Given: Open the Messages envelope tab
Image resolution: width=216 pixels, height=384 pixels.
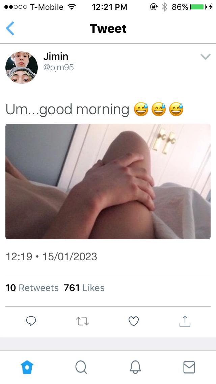Looking at the screenshot, I should tap(189, 367).
